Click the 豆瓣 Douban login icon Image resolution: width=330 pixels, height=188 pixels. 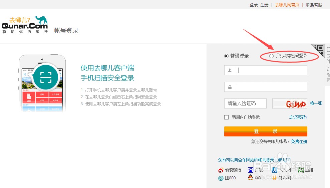pos(301,170)
